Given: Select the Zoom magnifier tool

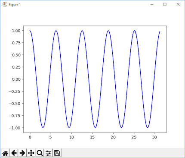Looking at the screenshot, I should (x=40, y=153).
